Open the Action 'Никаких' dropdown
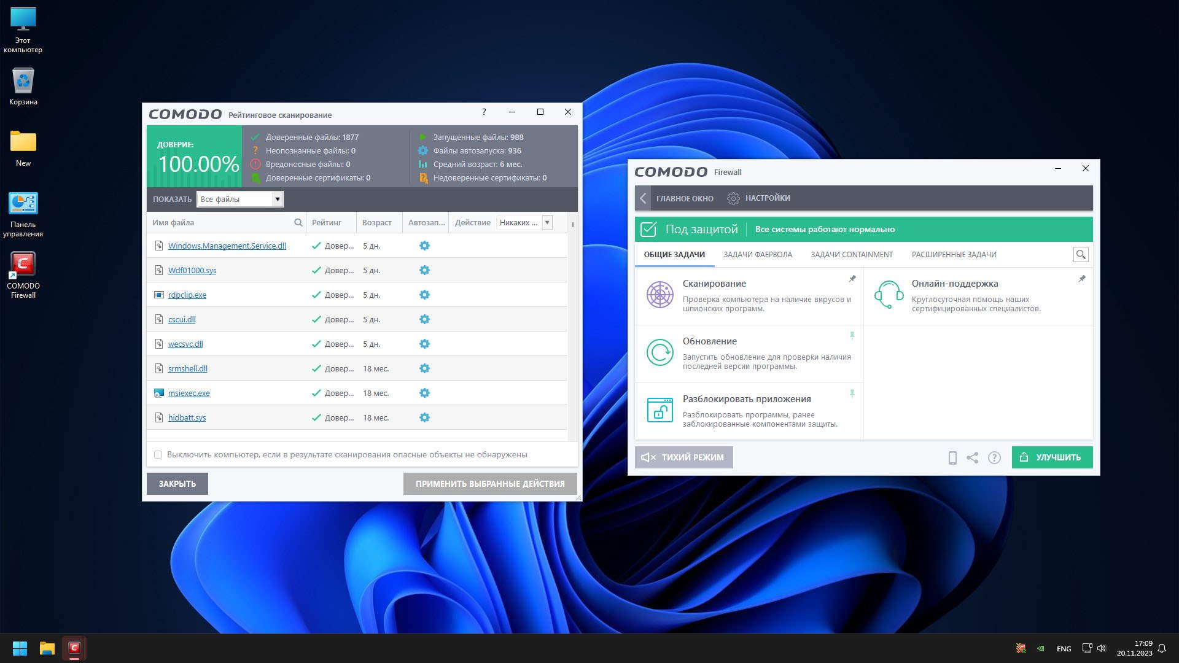 [547, 222]
